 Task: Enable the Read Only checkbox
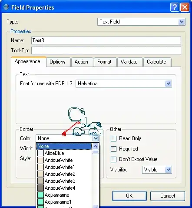(x=113, y=138)
